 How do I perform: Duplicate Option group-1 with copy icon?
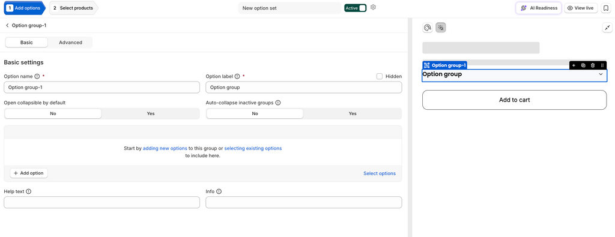coord(583,65)
